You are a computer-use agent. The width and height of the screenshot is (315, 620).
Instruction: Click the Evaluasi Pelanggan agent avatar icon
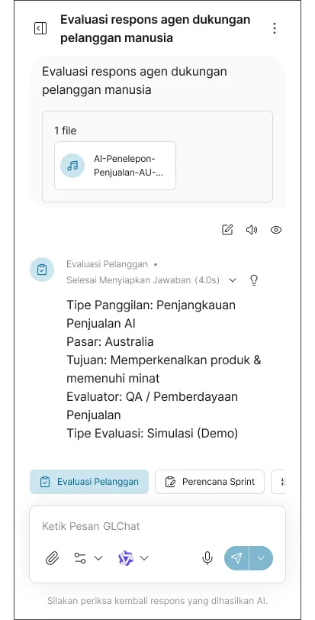[42, 270]
